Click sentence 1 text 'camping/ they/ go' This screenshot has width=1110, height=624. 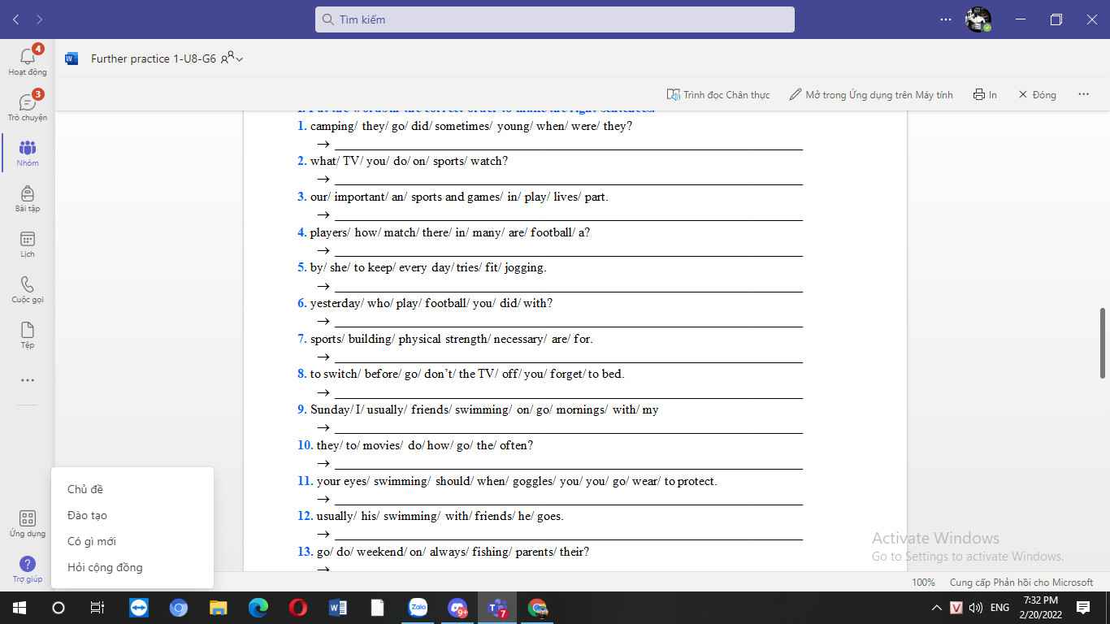[358, 126]
